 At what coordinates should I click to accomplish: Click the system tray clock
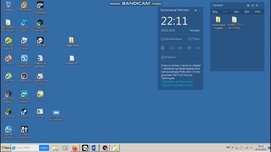click(261, 148)
